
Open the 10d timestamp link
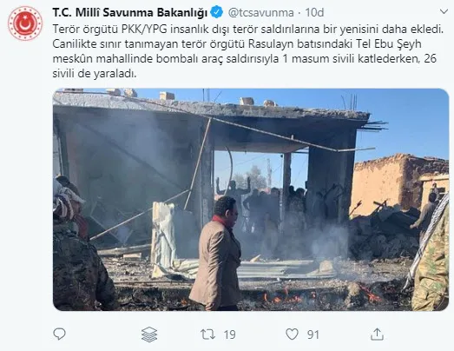coord(314,12)
